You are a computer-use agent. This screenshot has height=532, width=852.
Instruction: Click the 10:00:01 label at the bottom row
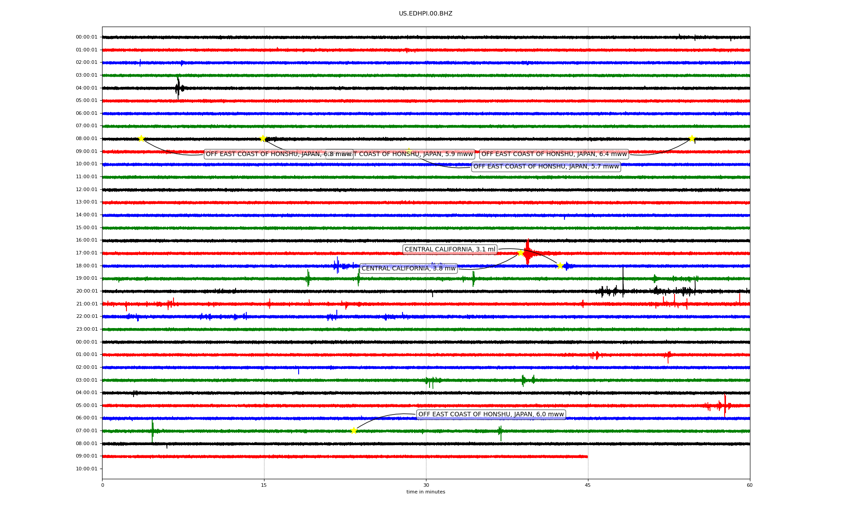click(x=87, y=469)
